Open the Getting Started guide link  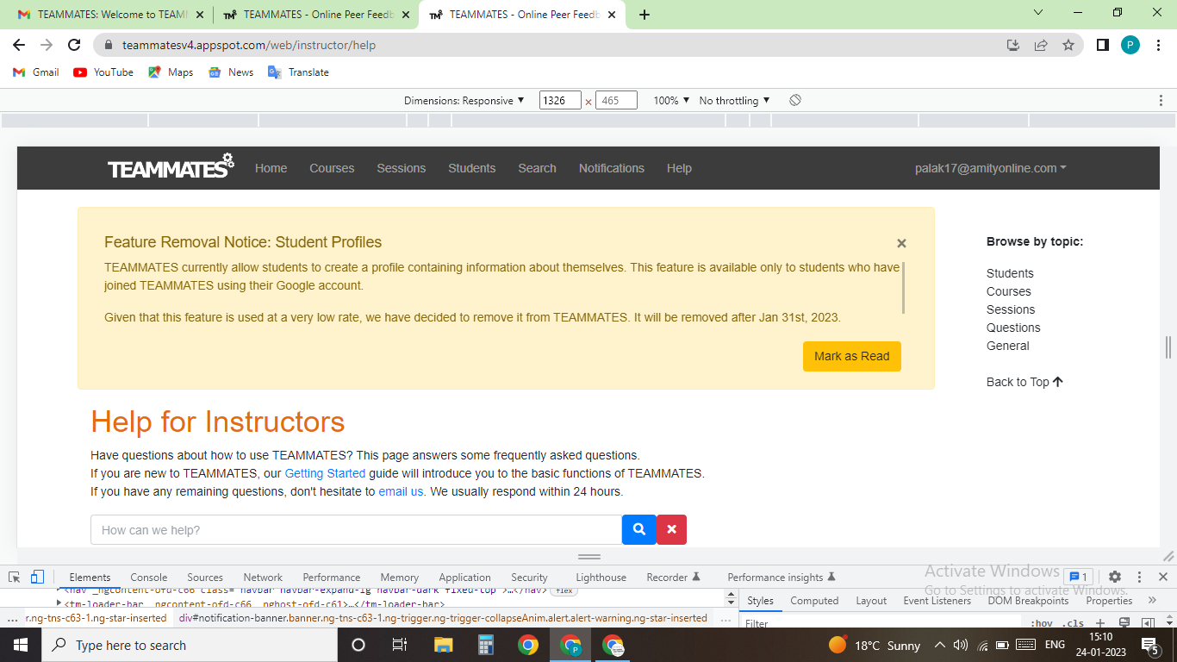pos(325,473)
